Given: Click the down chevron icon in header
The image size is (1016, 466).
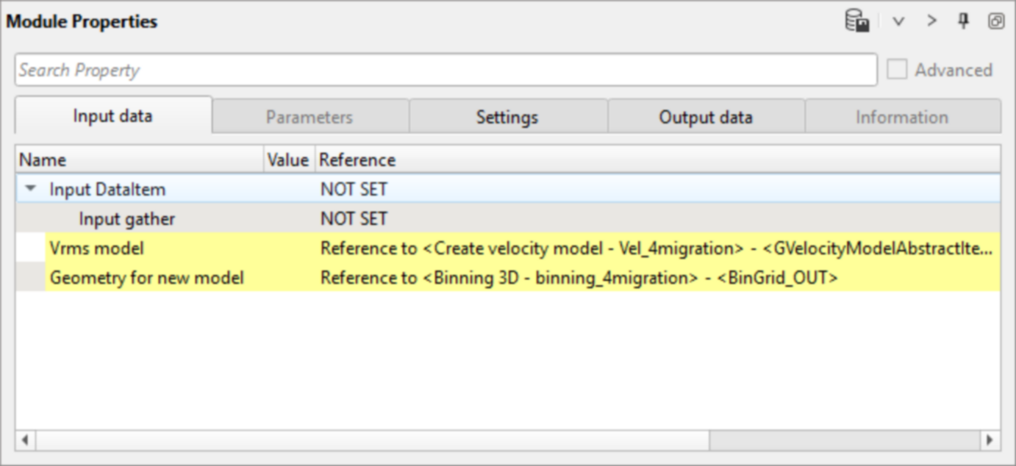Looking at the screenshot, I should (x=898, y=21).
